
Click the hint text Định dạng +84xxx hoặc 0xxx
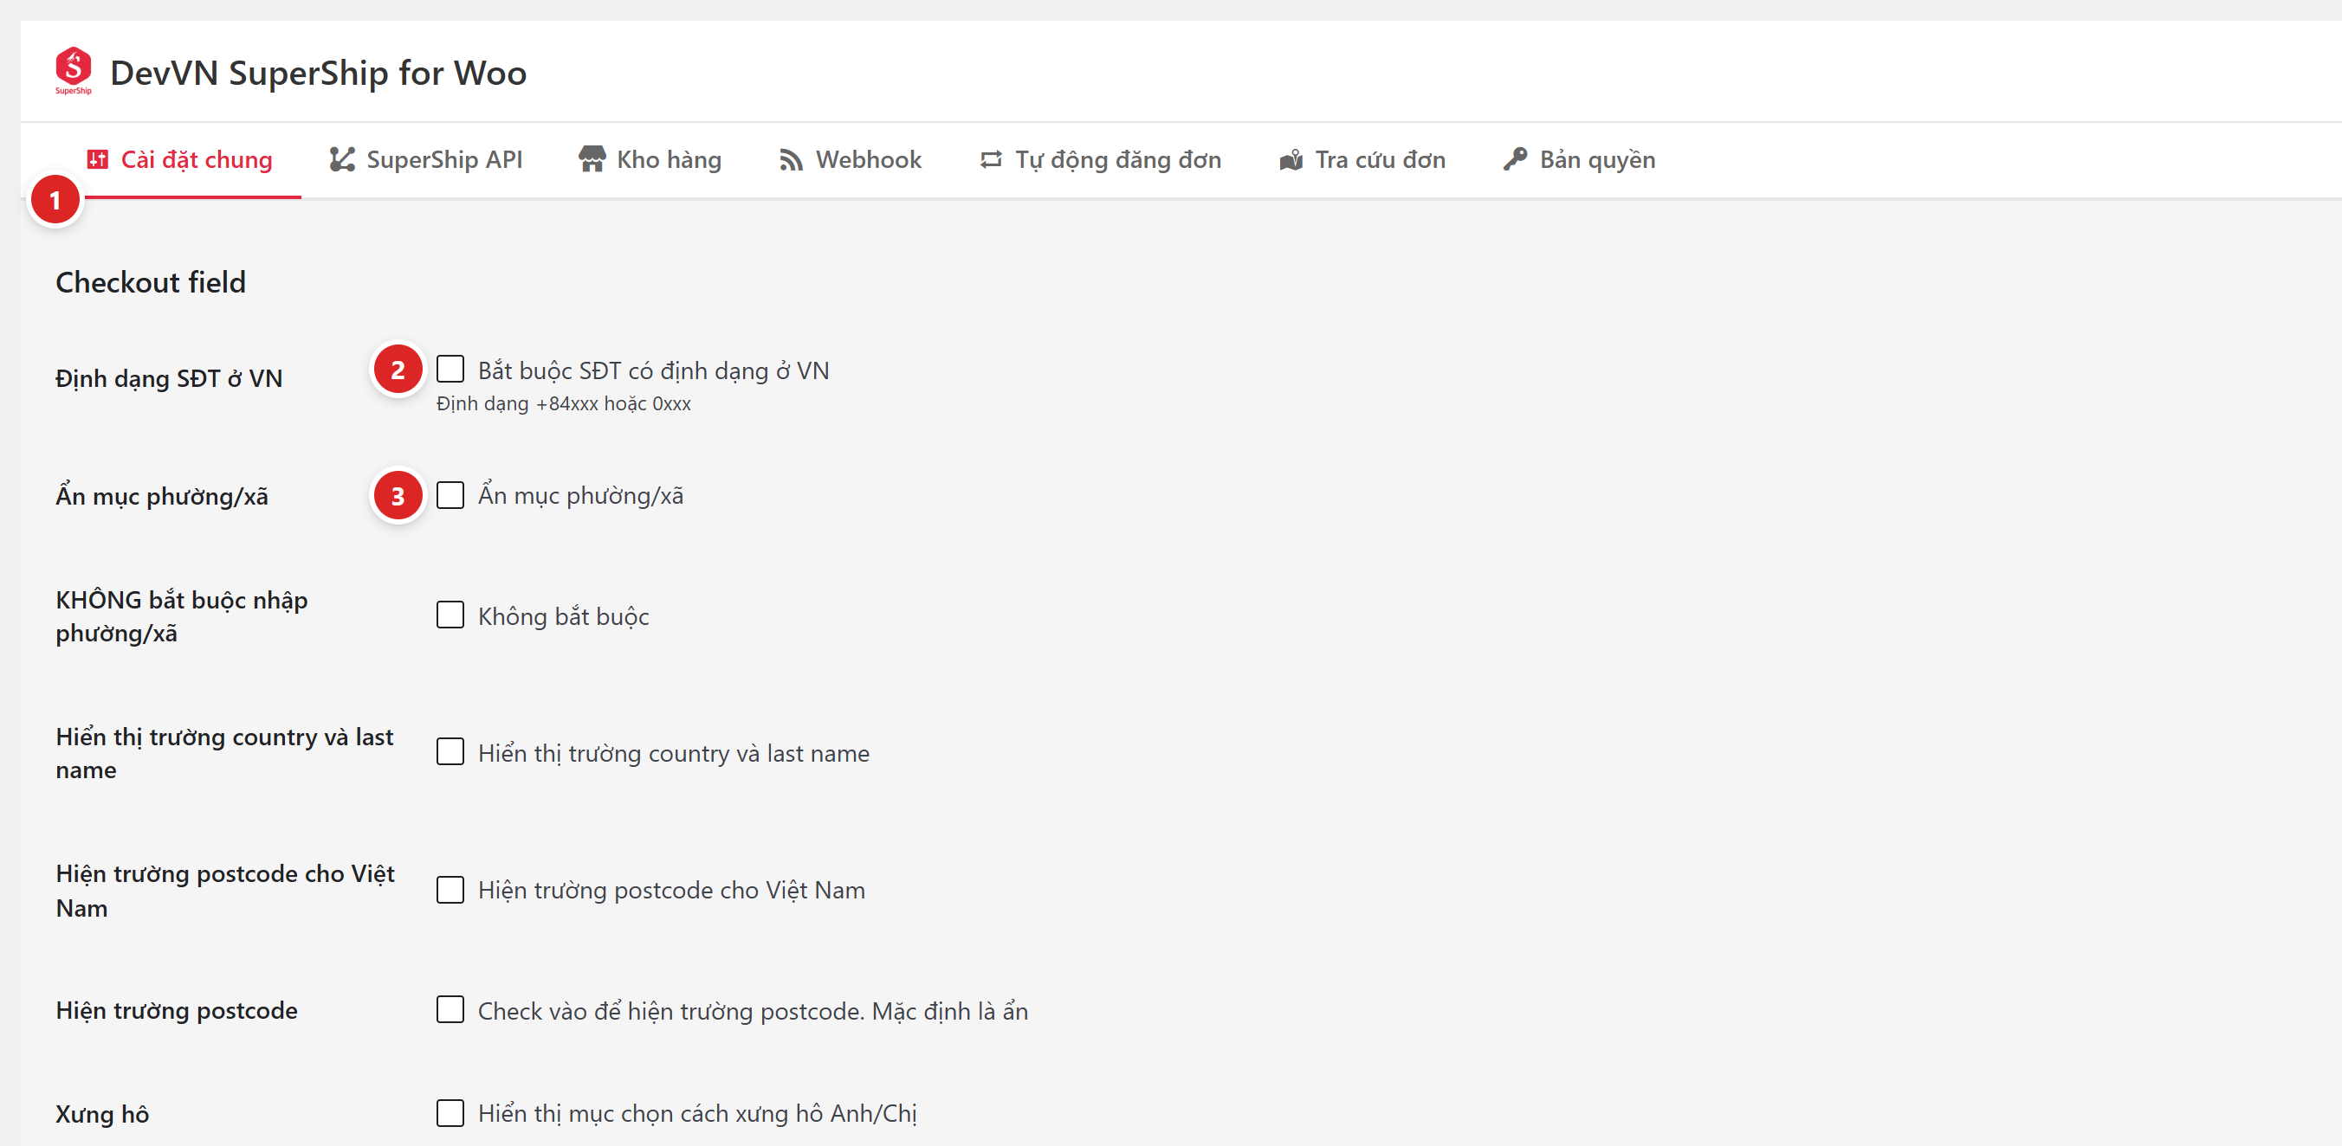pyautogui.click(x=564, y=403)
